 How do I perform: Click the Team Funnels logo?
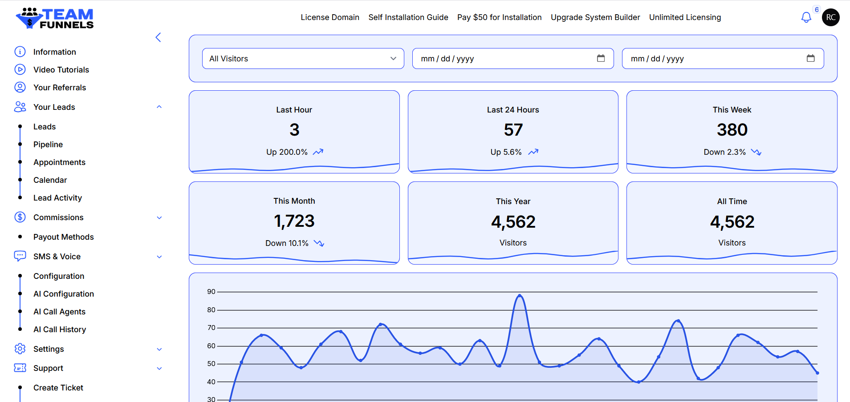click(x=55, y=18)
